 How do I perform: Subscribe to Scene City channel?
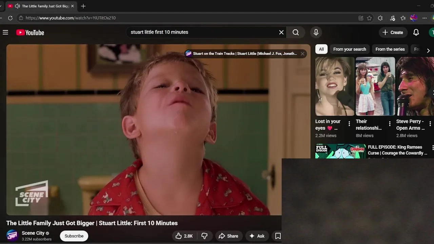74,236
